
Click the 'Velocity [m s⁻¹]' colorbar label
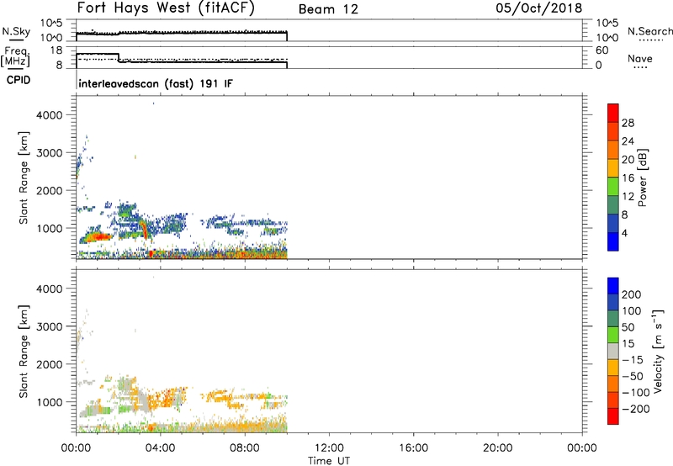point(658,351)
